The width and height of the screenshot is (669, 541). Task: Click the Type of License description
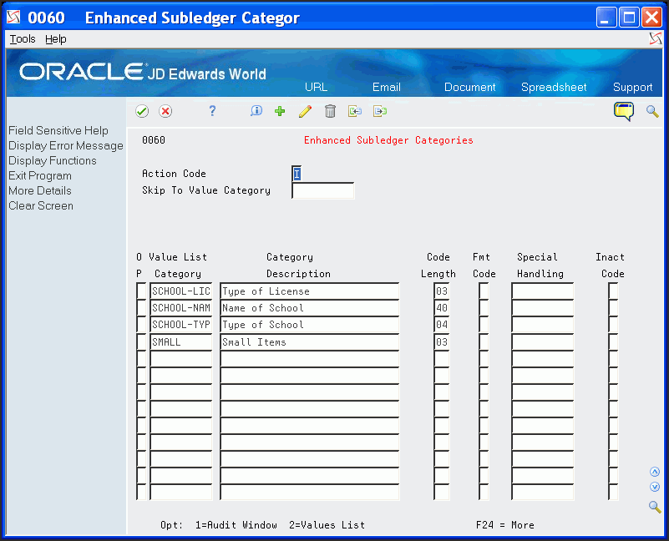coord(309,291)
